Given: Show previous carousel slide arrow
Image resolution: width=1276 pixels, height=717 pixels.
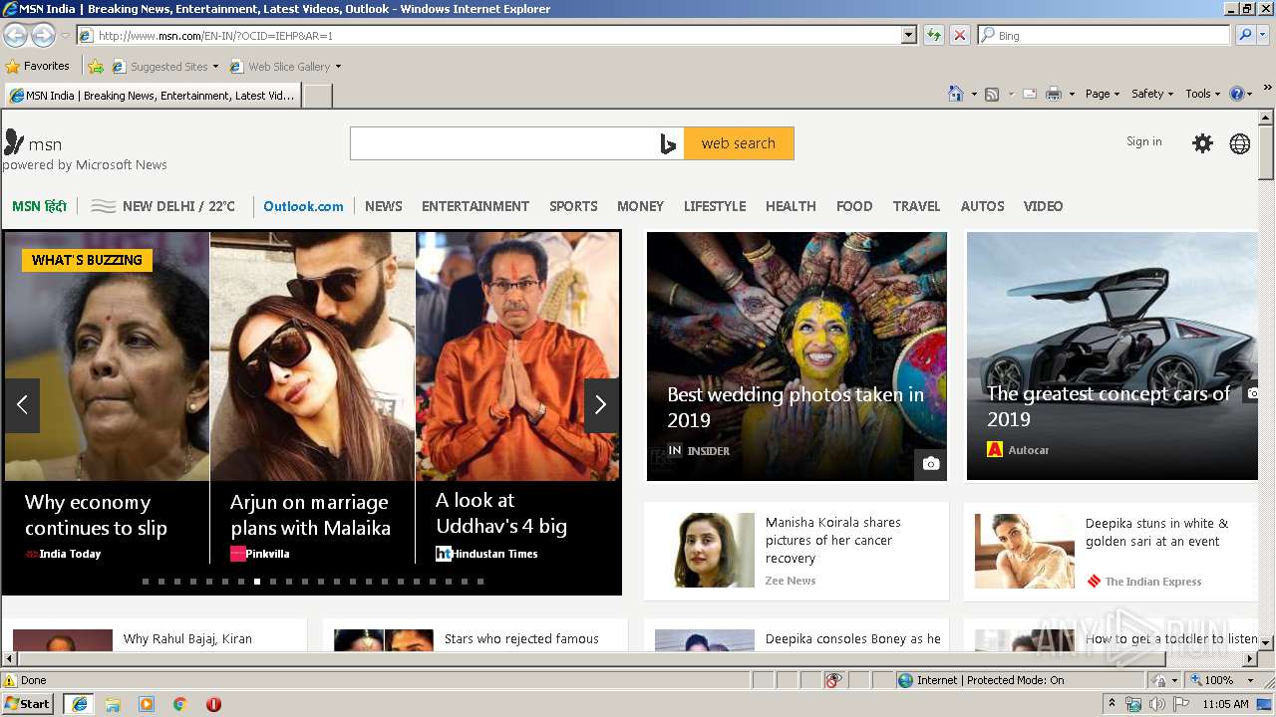Looking at the screenshot, I should pyautogui.click(x=22, y=405).
